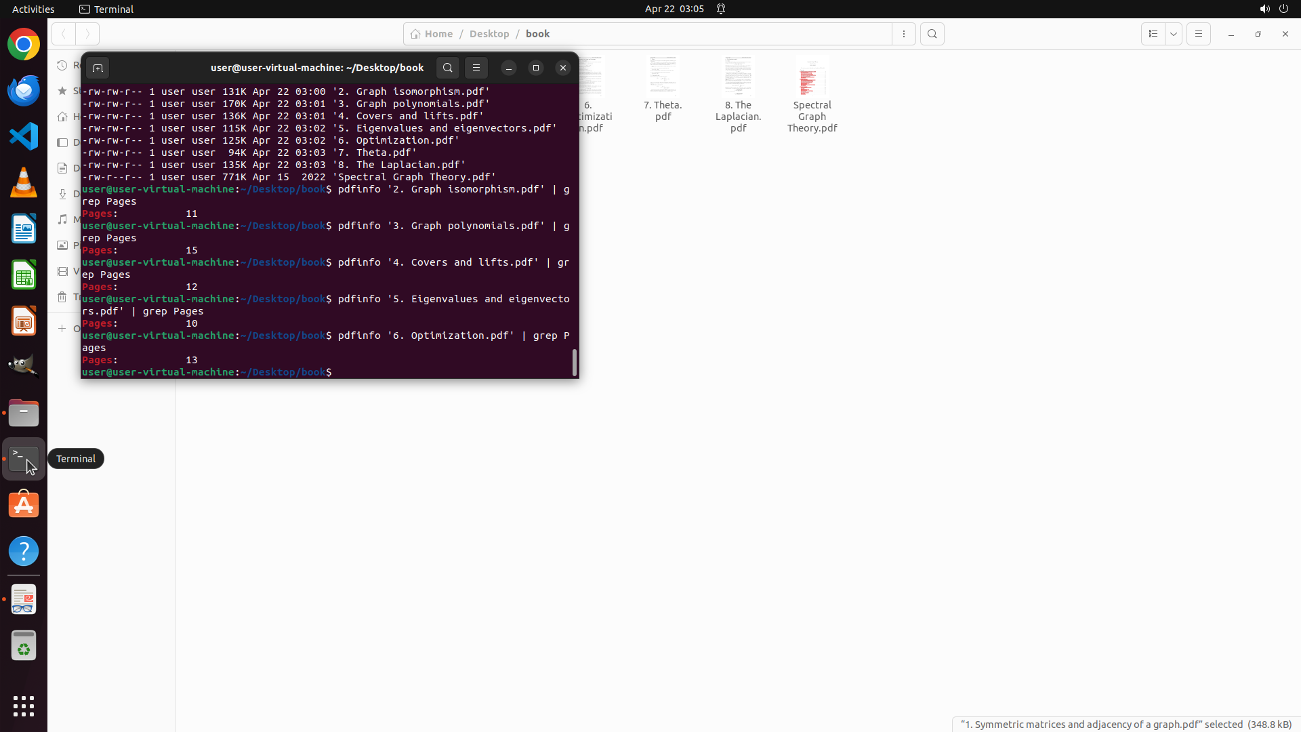The image size is (1301, 732).
Task: Click the forward navigation arrow in Files
Action: click(87, 34)
